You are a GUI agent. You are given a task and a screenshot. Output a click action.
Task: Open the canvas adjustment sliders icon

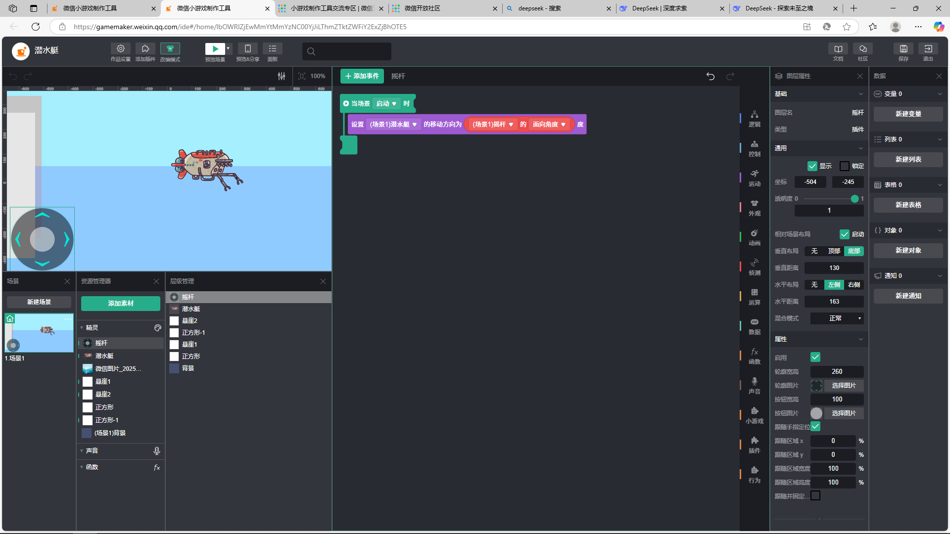click(282, 76)
